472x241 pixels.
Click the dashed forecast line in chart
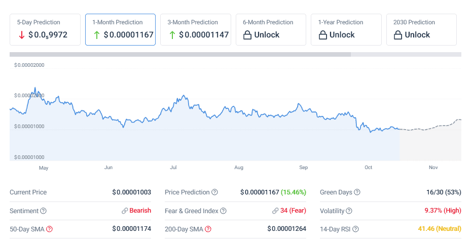(431, 128)
